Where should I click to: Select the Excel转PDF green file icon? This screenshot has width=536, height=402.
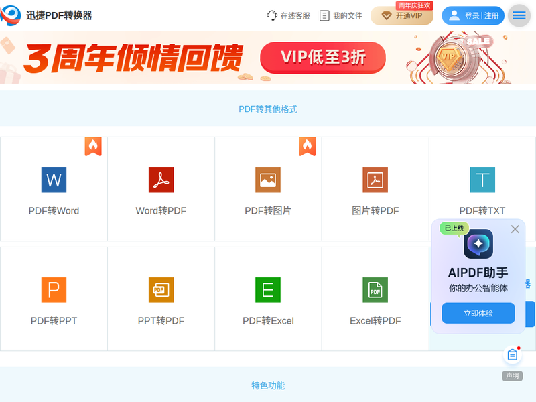[x=375, y=290]
